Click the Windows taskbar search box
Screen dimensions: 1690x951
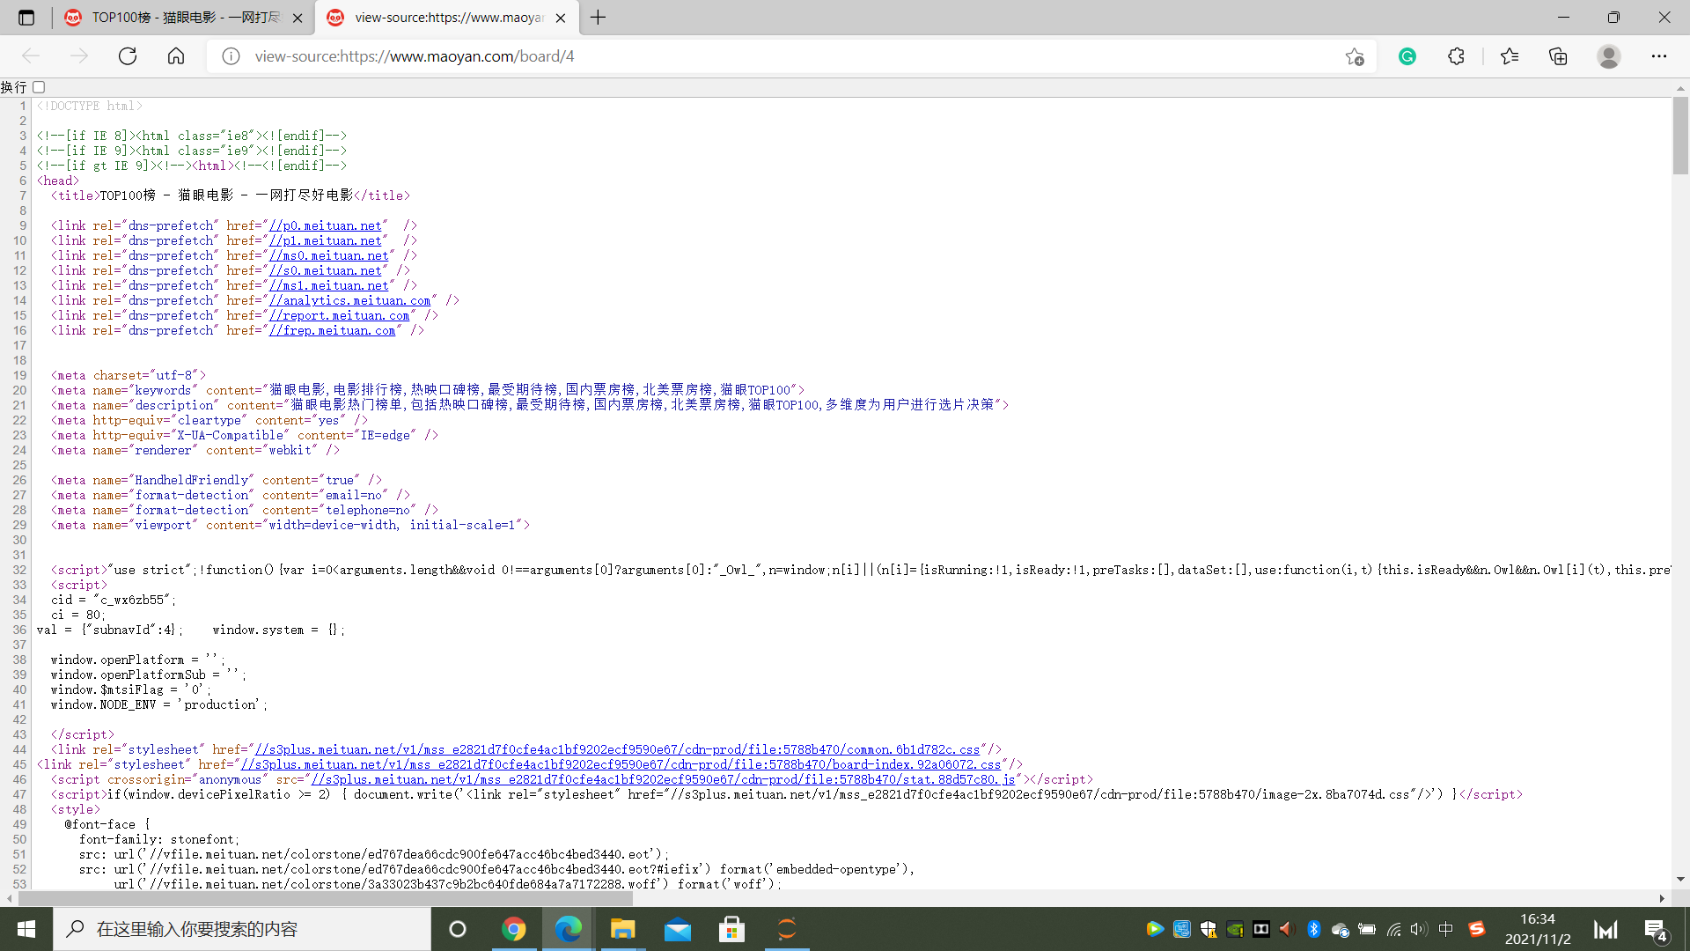[x=242, y=929]
